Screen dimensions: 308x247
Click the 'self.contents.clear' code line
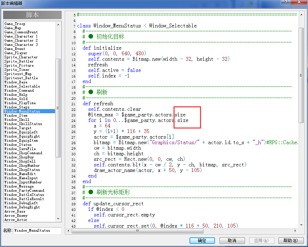coord(114,109)
